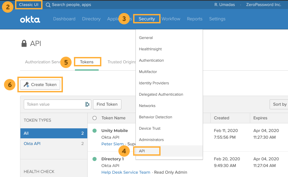Click the password manager icon in Token value field
The width and height of the screenshot is (288, 177).
click(87, 104)
